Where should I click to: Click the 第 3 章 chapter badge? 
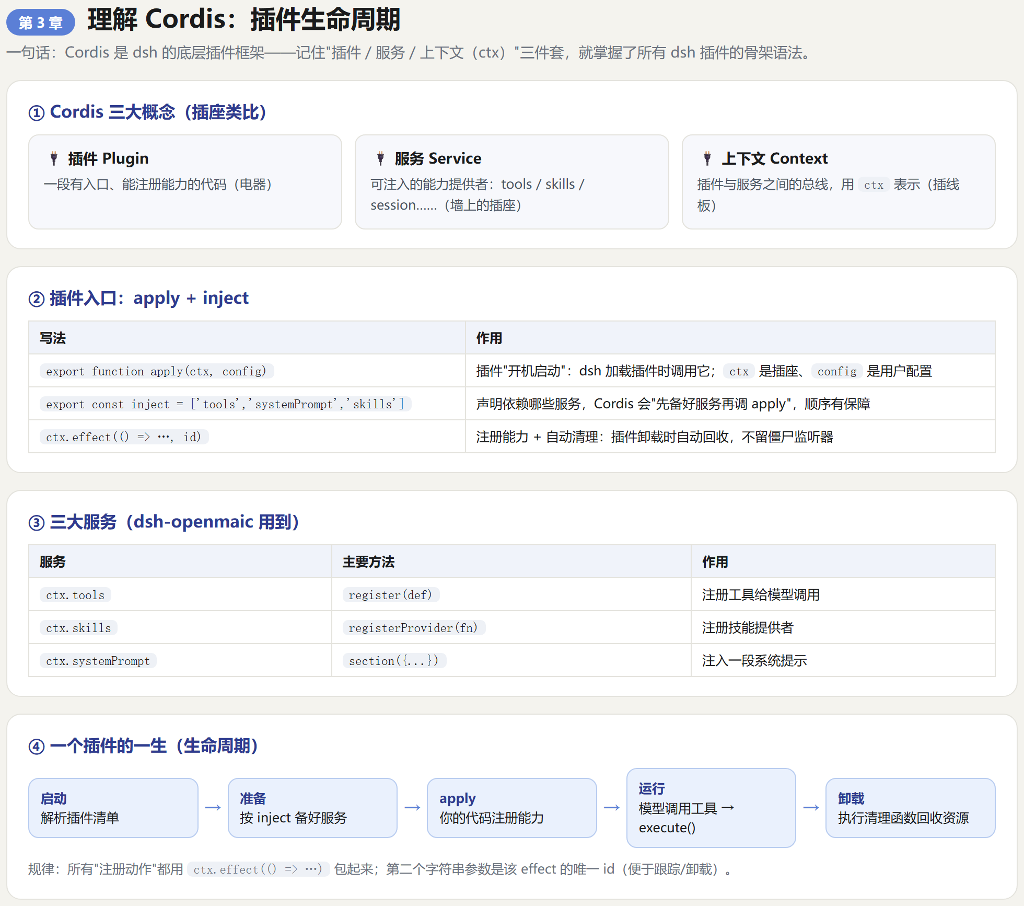pyautogui.click(x=41, y=22)
